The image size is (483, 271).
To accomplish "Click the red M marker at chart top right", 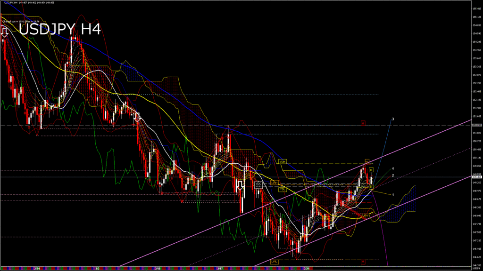I will click(x=363, y=123).
